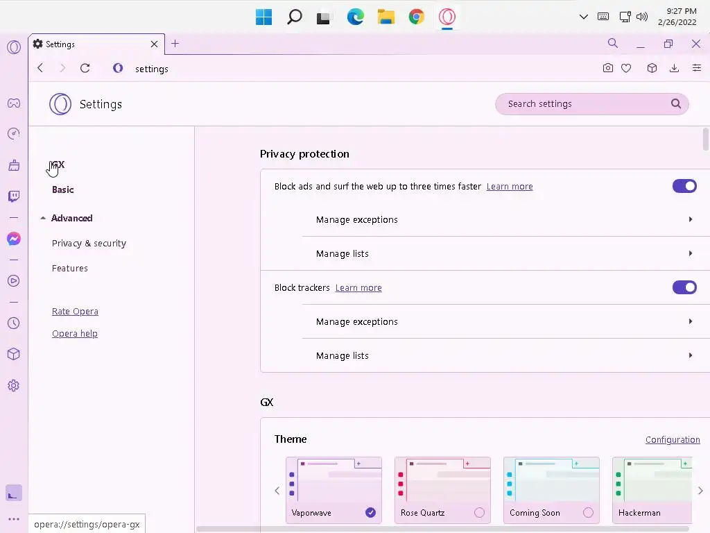Open the Player icon in sidebar
This screenshot has width=710, height=533.
click(14, 281)
